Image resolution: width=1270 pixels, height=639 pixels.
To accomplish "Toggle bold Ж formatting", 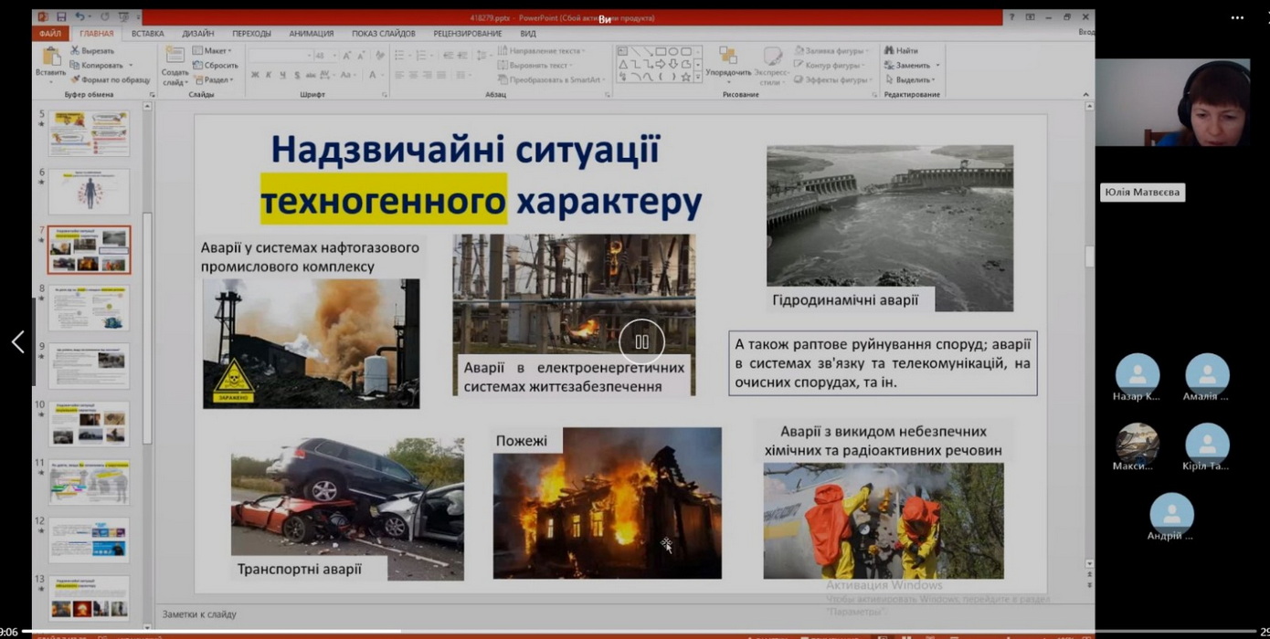I will coord(255,75).
